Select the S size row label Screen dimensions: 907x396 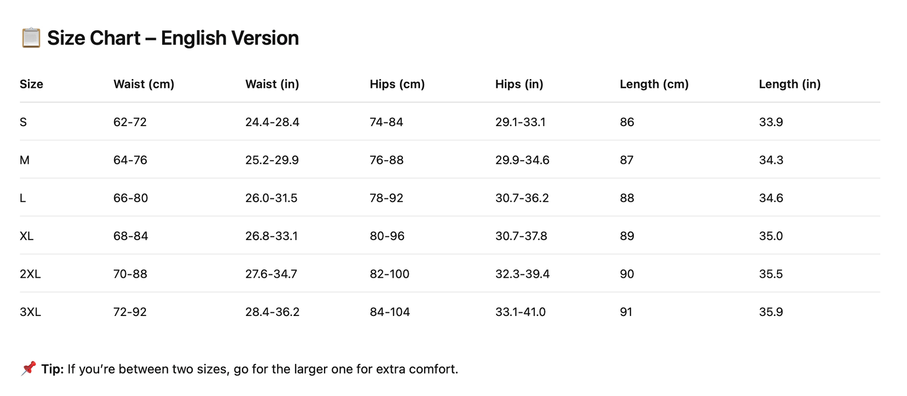[x=23, y=122]
